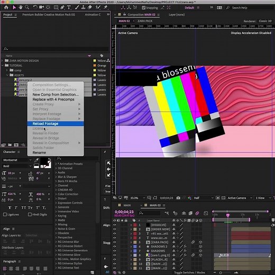Image resolution: width=275 pixels, height=275 pixels.
Task: Select the Puppet Pin tool
Action: point(105,7)
